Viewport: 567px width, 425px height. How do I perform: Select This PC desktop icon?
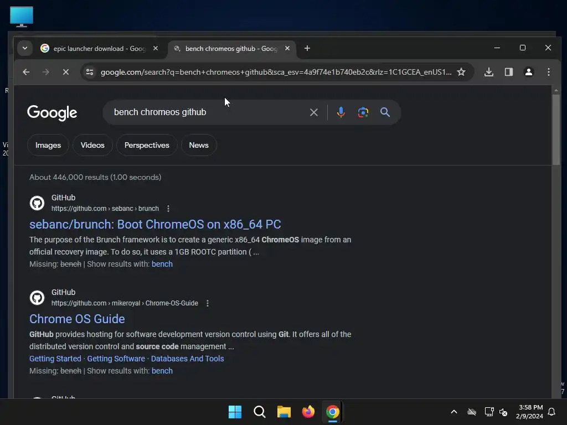pos(22,17)
